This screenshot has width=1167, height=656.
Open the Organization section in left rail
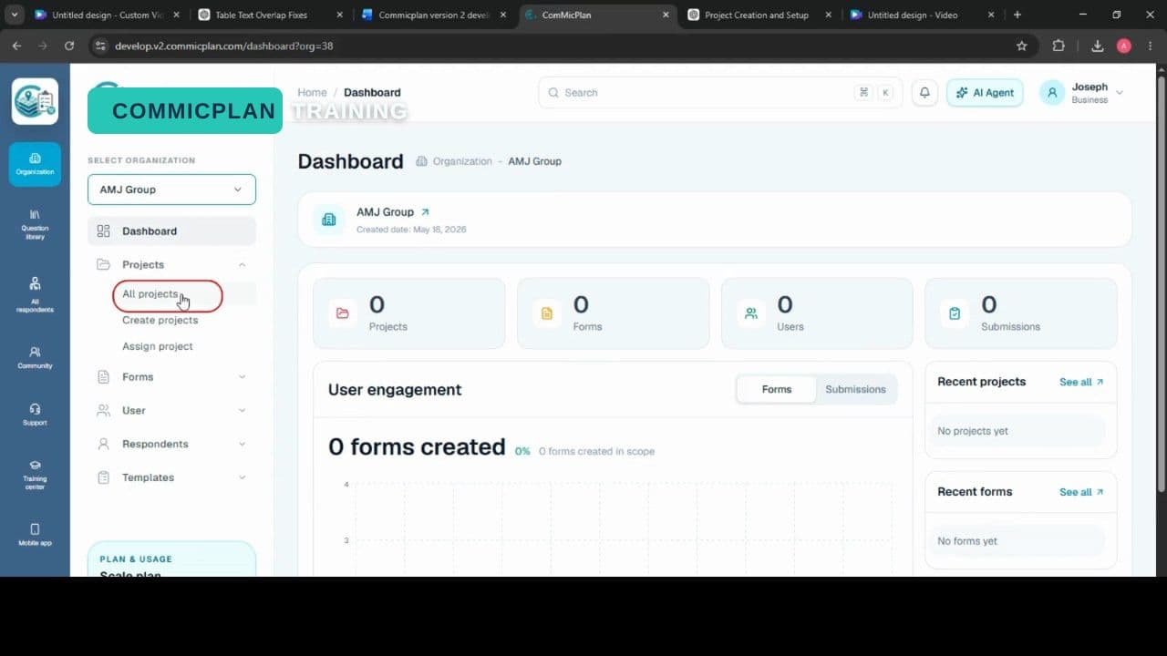35,164
